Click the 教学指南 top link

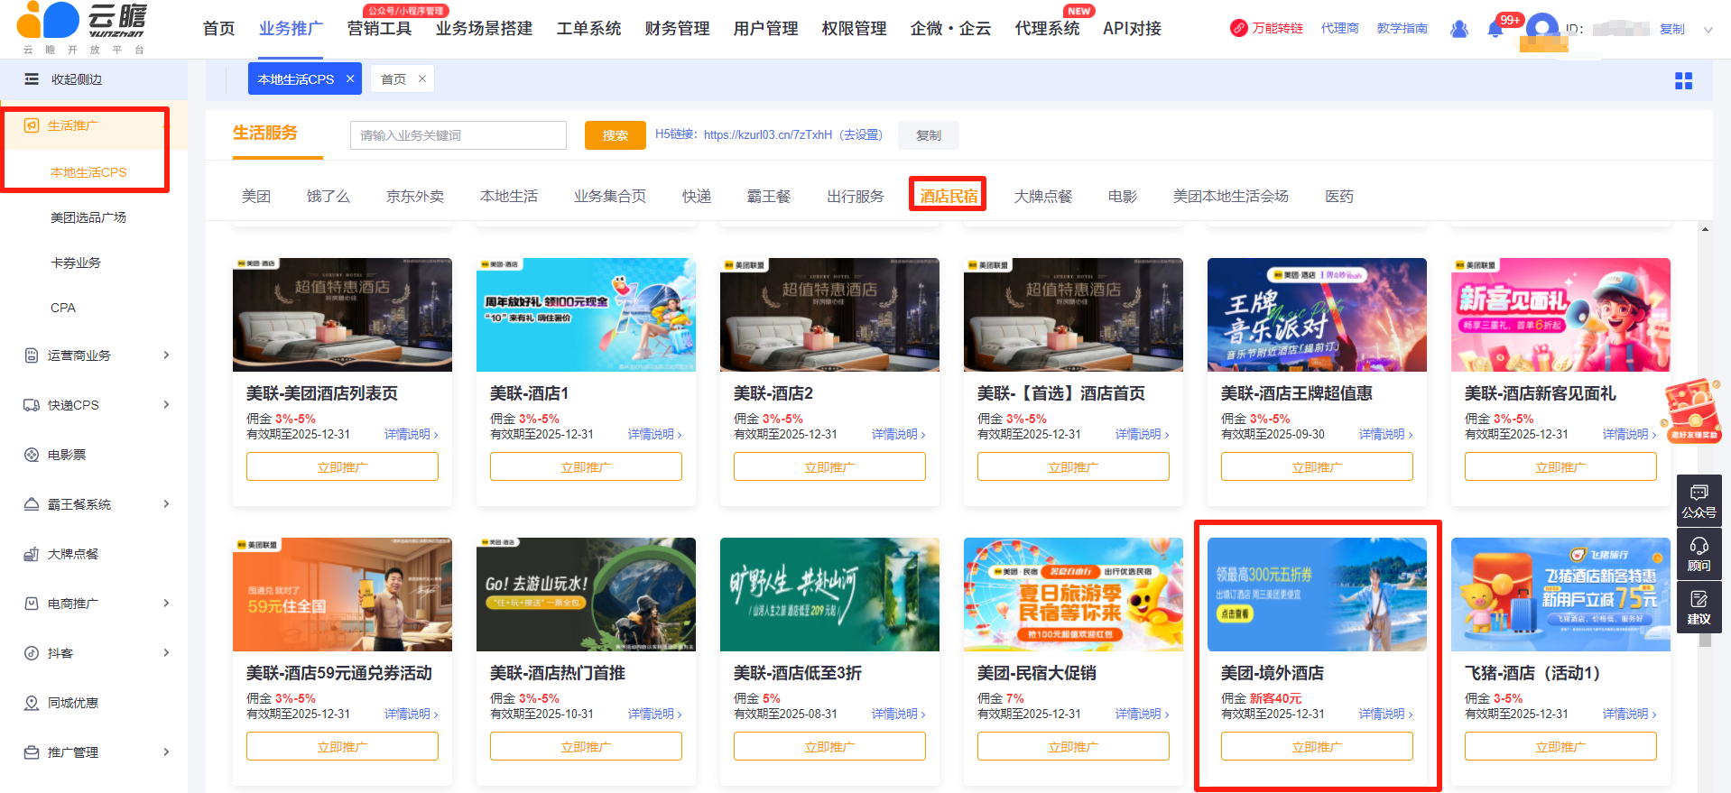[1402, 29]
